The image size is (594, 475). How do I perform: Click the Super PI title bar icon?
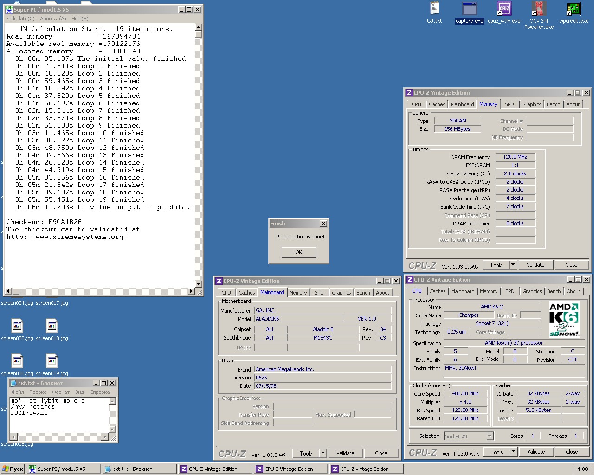coord(9,10)
